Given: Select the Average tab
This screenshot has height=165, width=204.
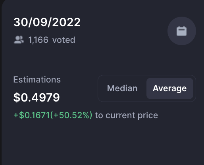Looking at the screenshot, I should 170,88.
